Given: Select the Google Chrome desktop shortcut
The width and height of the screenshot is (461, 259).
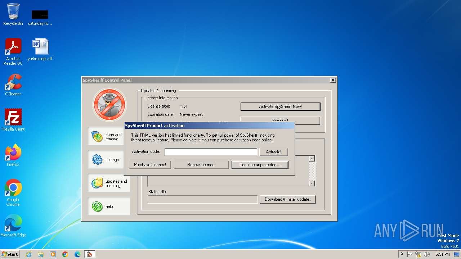Looking at the screenshot, I should click(x=13, y=192).
